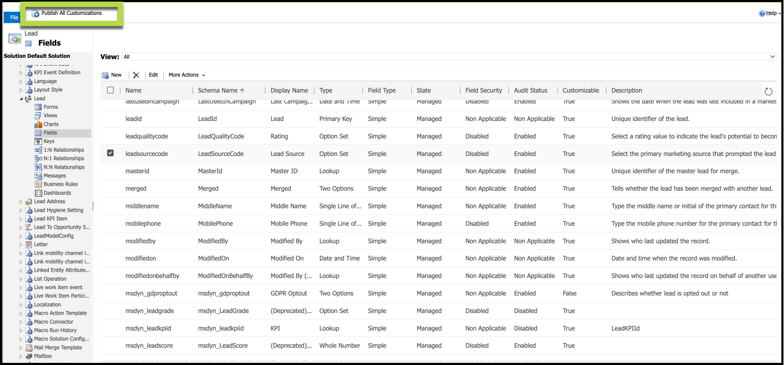The width and height of the screenshot is (784, 365).
Task: Click the Lead entity icon in header
Action: pos(14,39)
